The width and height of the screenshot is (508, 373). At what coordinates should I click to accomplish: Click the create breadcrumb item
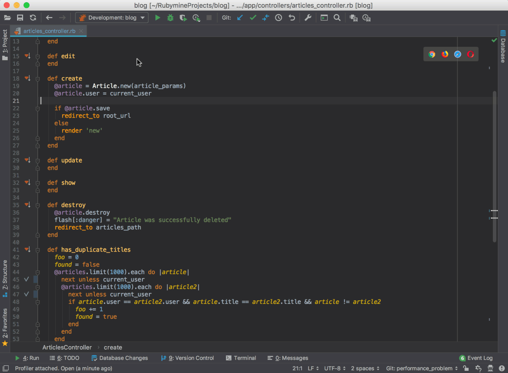pos(113,347)
